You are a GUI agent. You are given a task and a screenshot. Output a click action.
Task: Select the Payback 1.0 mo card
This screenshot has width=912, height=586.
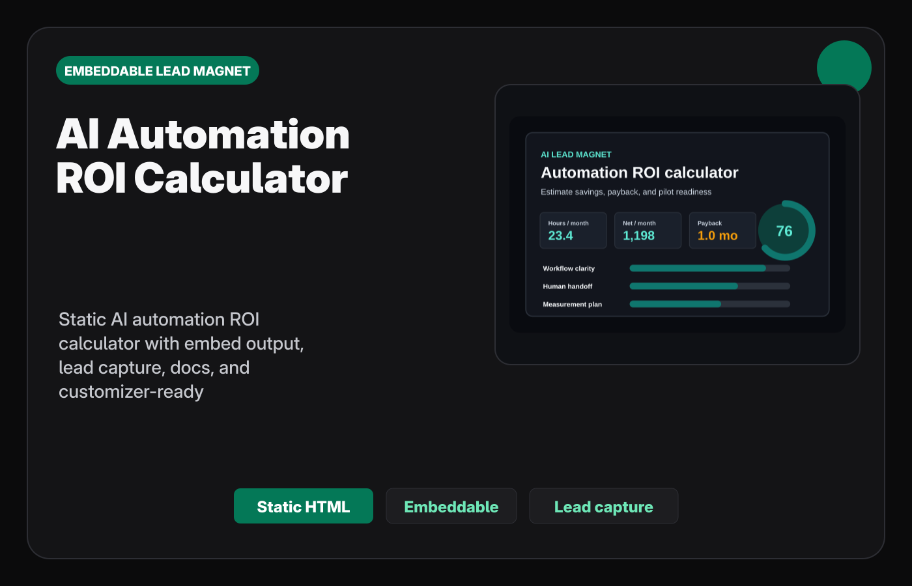pyautogui.click(x=722, y=230)
